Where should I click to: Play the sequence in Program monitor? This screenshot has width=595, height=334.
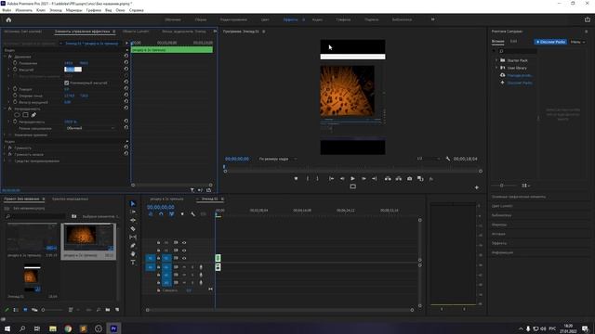pyautogui.click(x=352, y=178)
